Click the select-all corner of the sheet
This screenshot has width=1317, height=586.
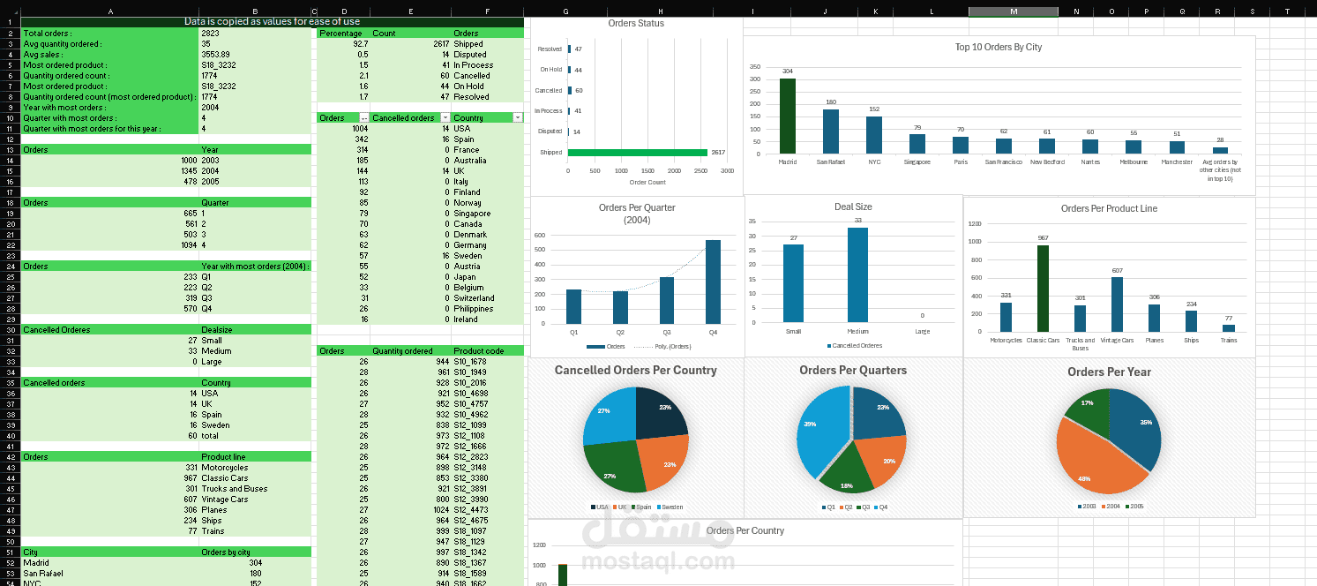[10, 11]
